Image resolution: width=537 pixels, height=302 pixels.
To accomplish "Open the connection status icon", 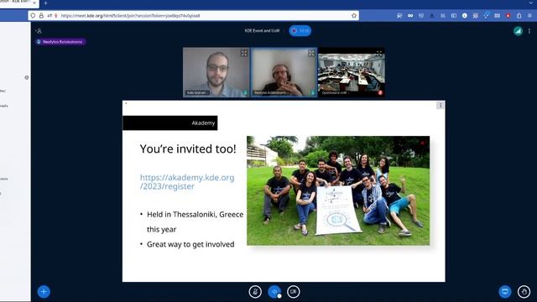I will click(518, 31).
